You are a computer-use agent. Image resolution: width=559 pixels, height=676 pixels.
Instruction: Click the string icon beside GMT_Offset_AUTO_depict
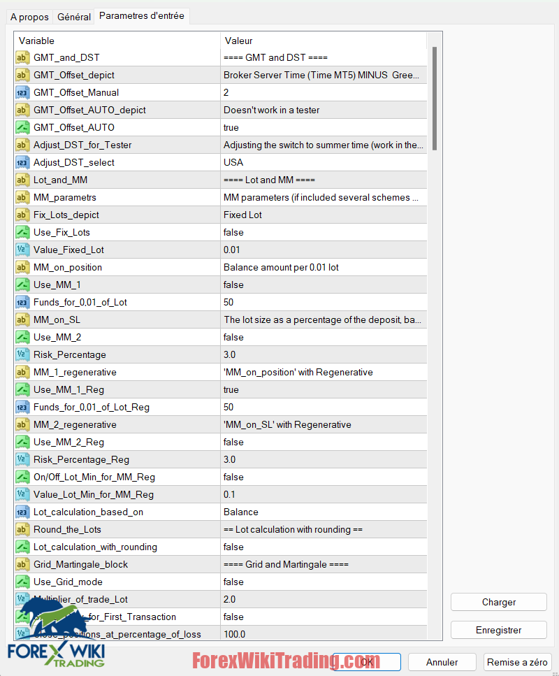click(22, 110)
